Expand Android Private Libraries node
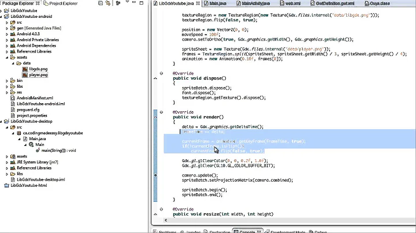416x233 pixels. [x=7, y=40]
